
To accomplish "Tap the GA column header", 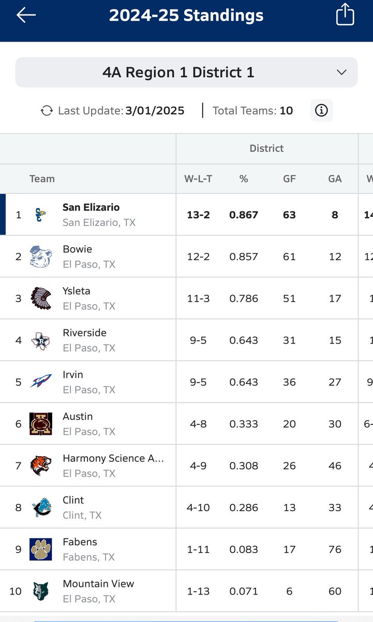I will [x=335, y=179].
